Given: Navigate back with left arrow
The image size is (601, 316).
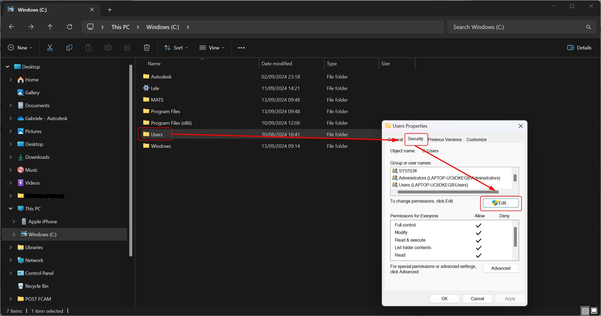Looking at the screenshot, I should click(12, 27).
